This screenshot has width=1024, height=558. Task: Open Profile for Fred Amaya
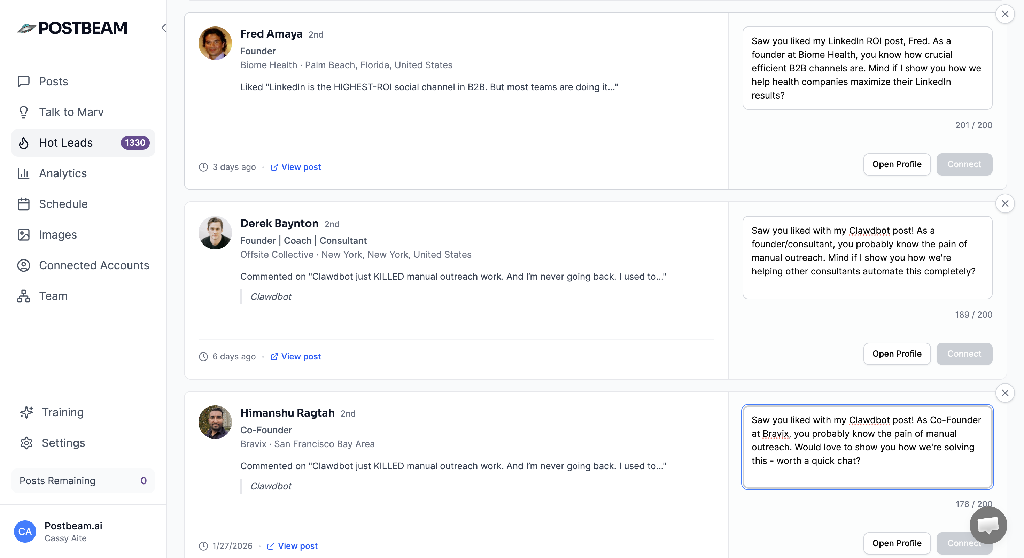coord(897,164)
